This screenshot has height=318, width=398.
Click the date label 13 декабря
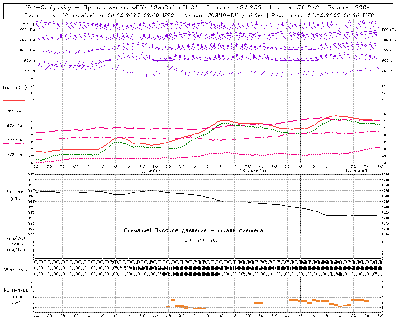(x=359, y=171)
